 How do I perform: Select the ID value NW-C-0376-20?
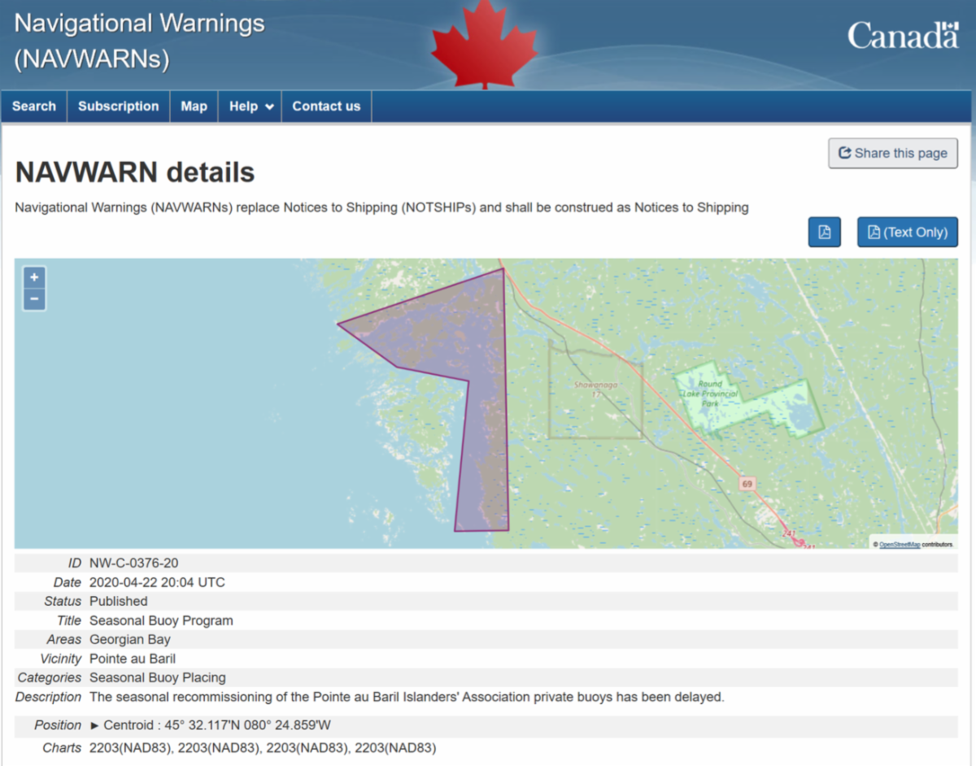click(x=134, y=563)
